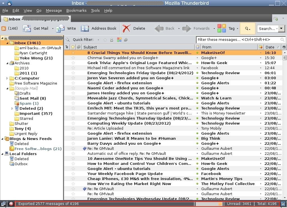Open the View menu
The width and height of the screenshot is (287, 208).
[x=28, y=11]
